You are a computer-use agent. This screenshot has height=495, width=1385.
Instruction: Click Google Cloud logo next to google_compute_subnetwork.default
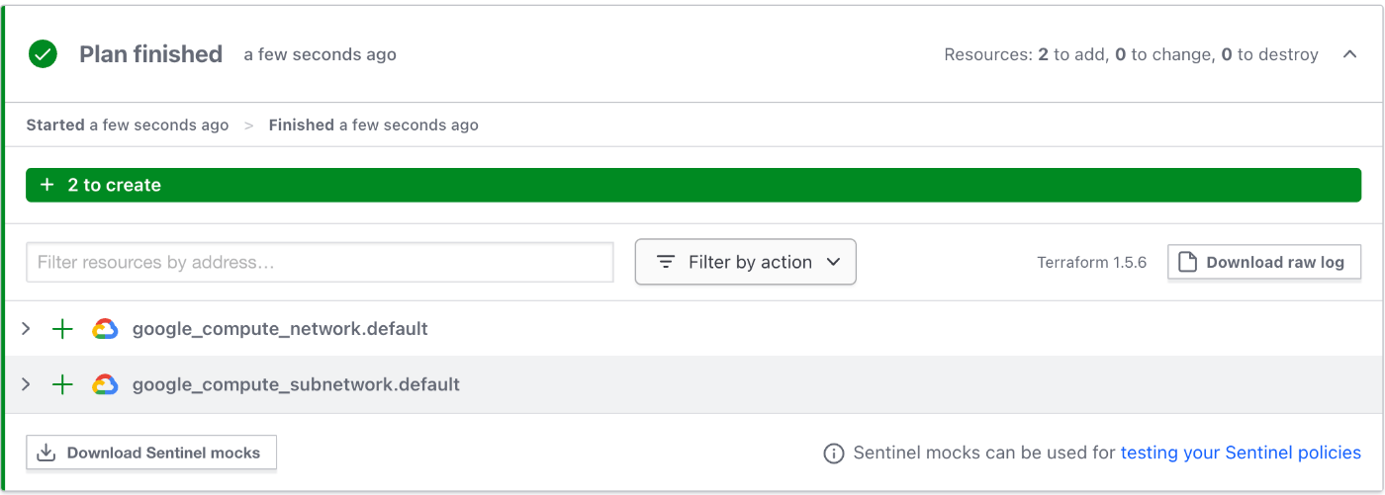coord(105,384)
